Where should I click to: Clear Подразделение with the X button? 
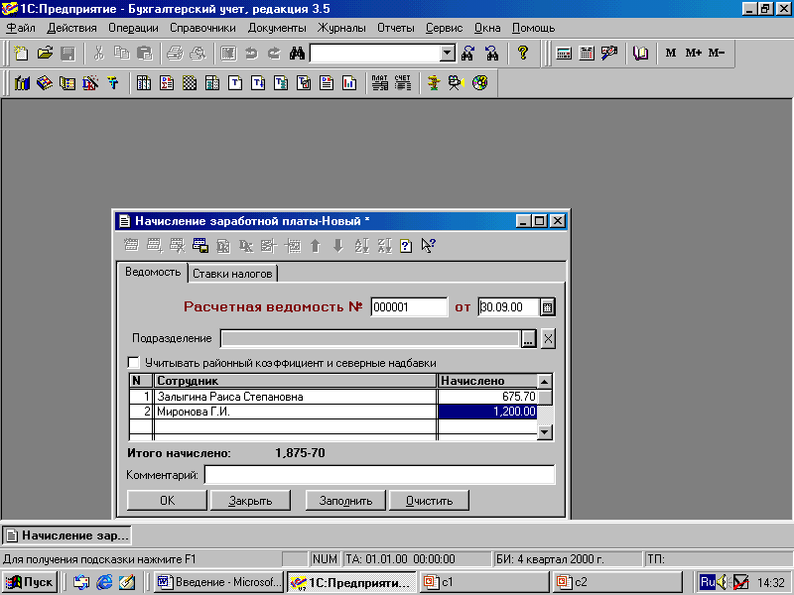[x=548, y=339]
